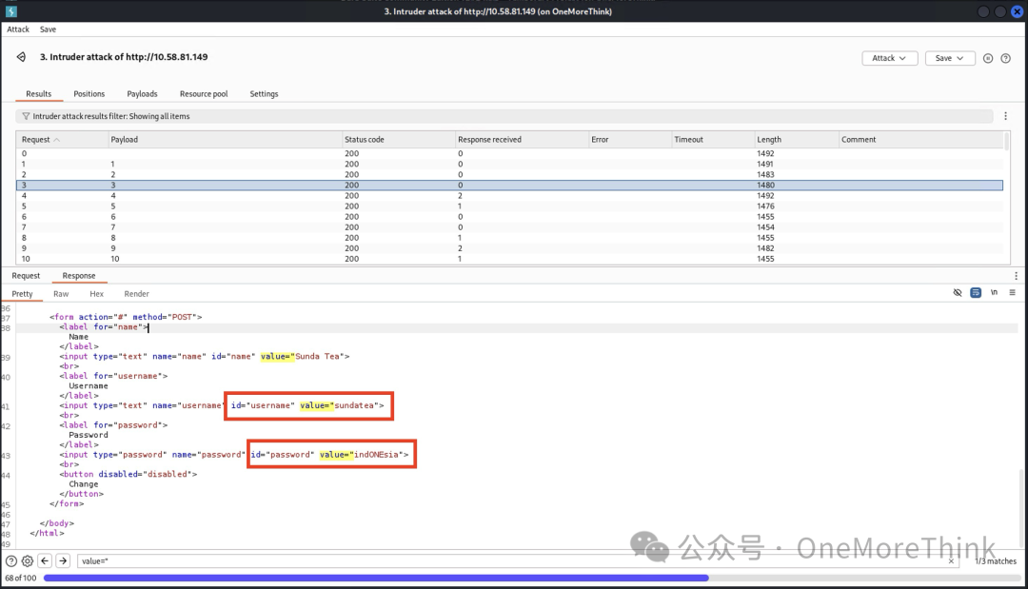Click the 'indONEsia' password value in response
Screen dimensions: 1028x589
click(376, 455)
